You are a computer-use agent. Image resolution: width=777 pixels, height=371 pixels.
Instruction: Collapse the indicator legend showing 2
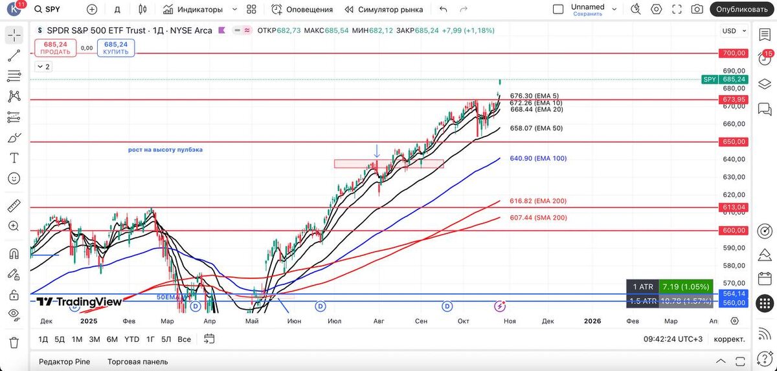(43, 67)
